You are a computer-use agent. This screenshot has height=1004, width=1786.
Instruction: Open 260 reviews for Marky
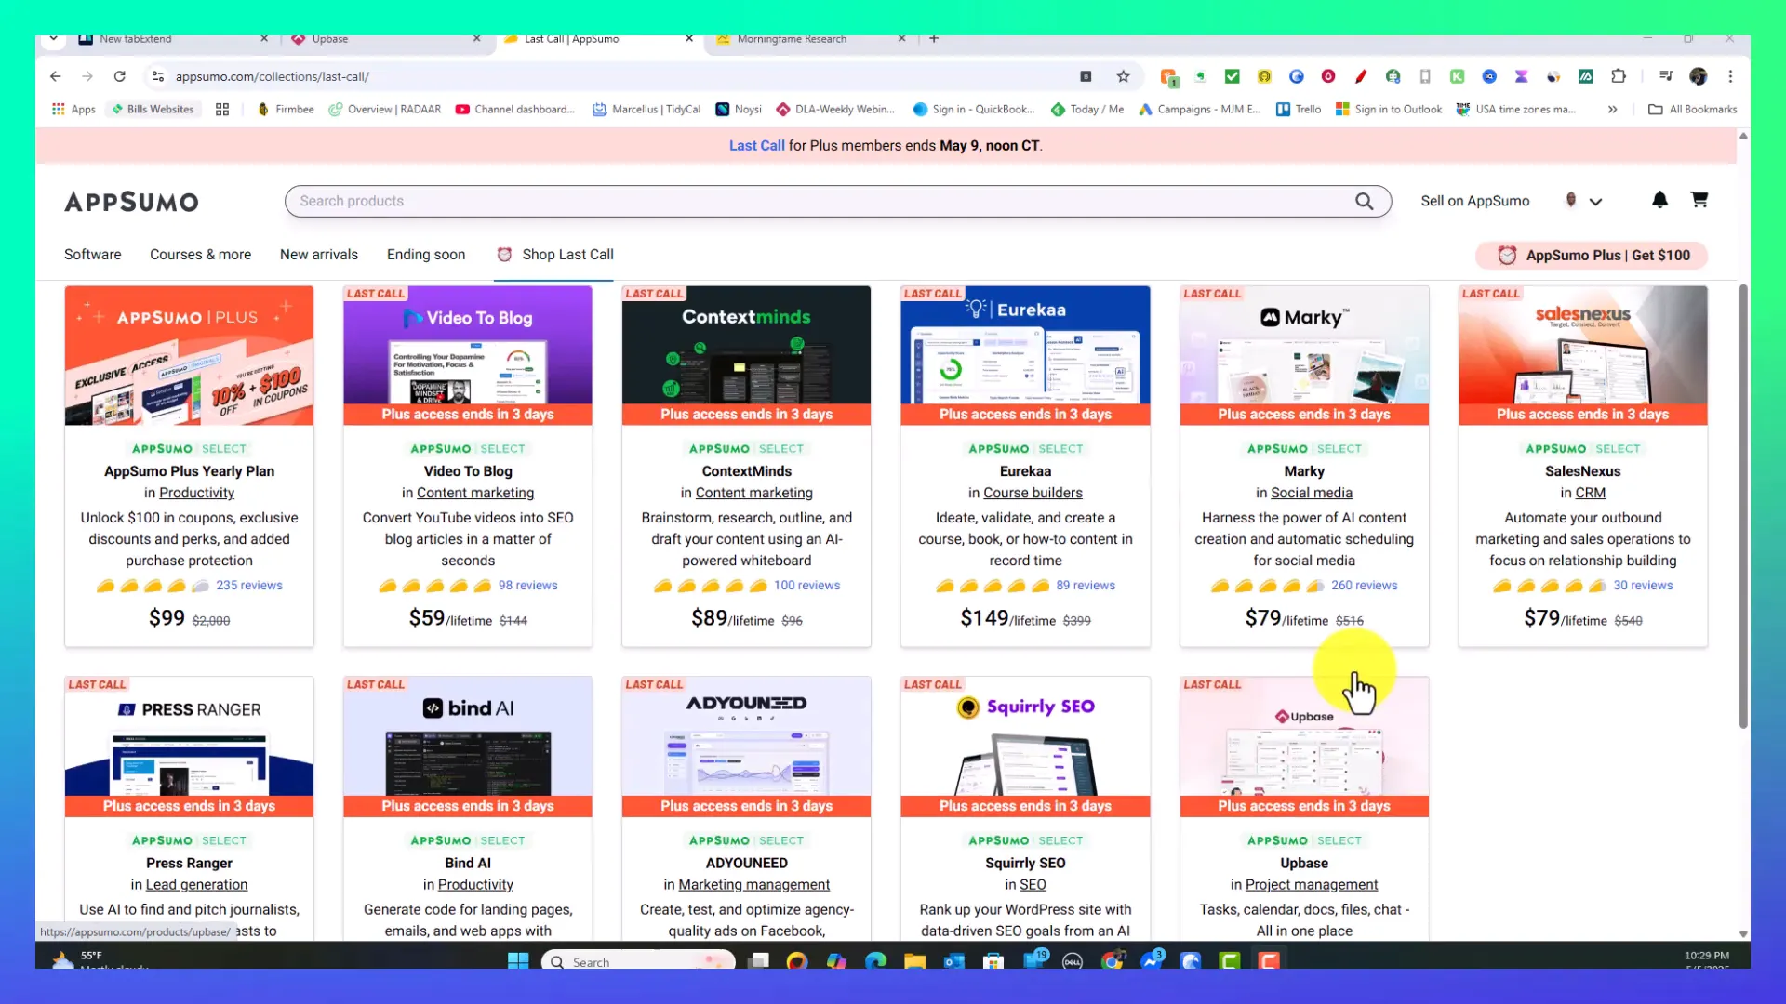click(x=1364, y=586)
